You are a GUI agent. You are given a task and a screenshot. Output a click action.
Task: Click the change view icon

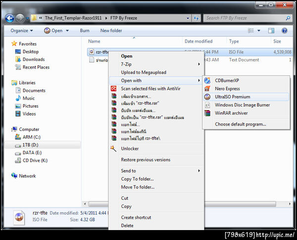click(250, 31)
